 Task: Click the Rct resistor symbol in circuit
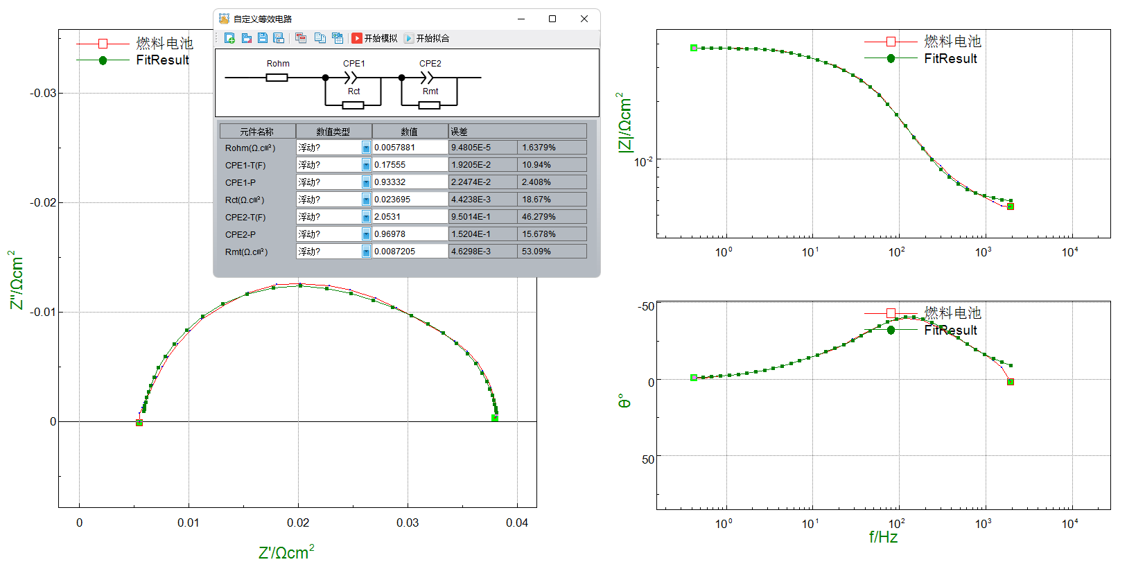[x=353, y=105]
